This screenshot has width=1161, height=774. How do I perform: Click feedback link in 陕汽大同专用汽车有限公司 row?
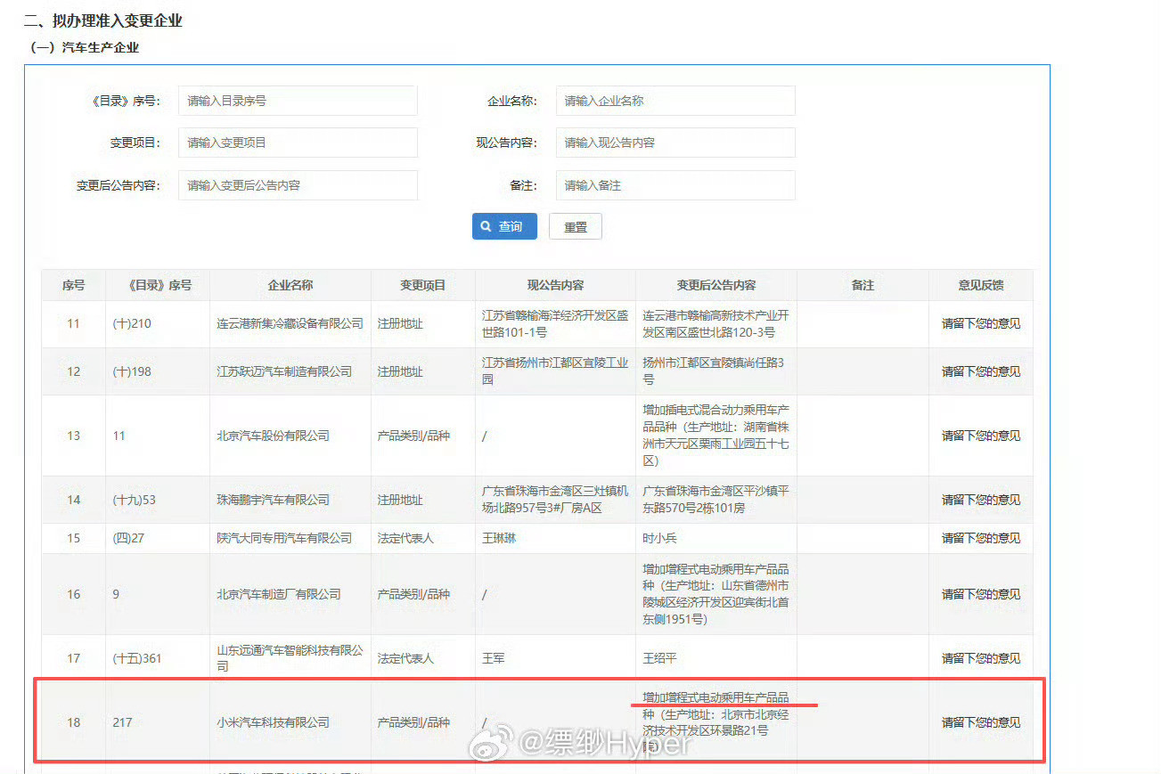click(x=981, y=538)
